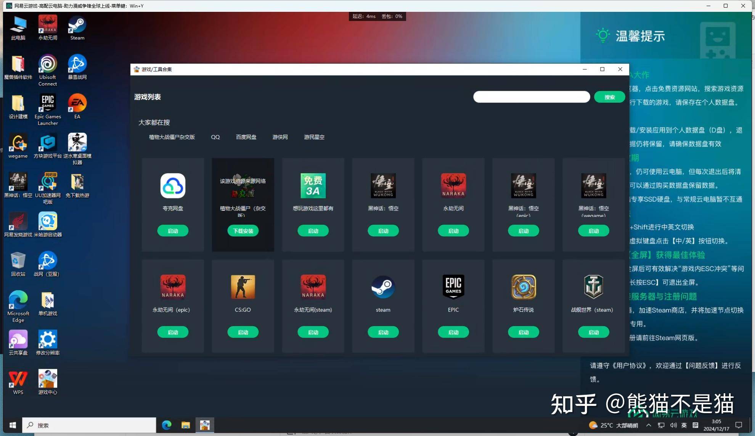Click the taskbar volume icon
Screen dimensions: 755x436
pyautogui.click(x=673, y=425)
